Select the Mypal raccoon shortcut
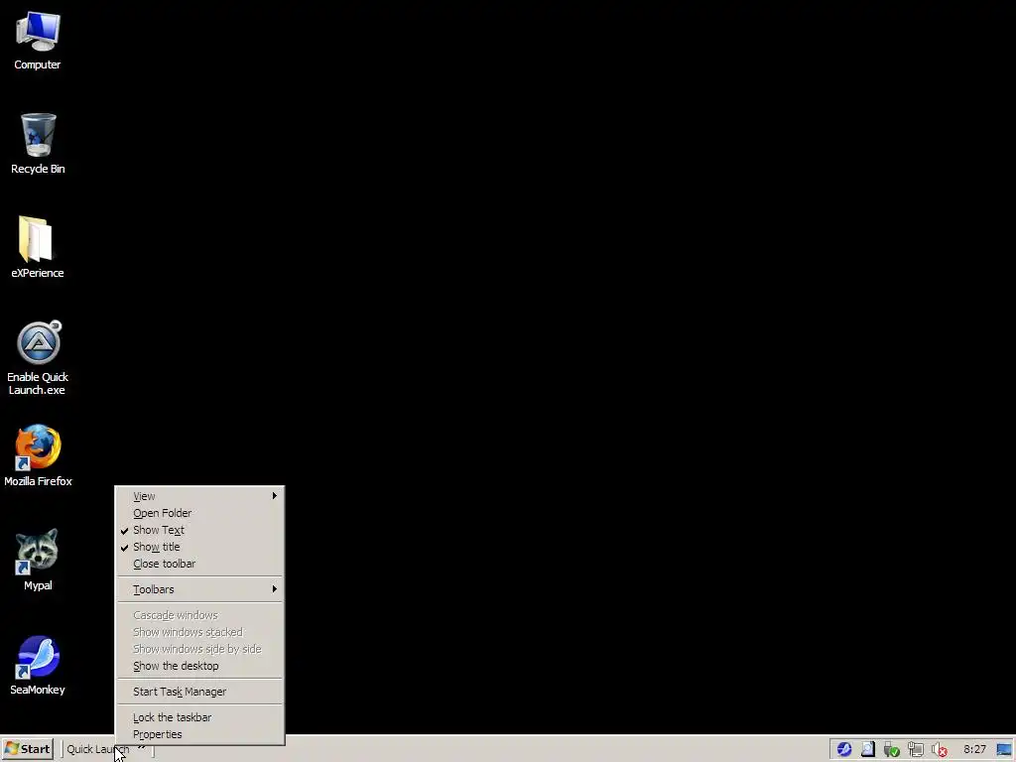Viewport: 1016px width, 762px height. click(x=38, y=560)
